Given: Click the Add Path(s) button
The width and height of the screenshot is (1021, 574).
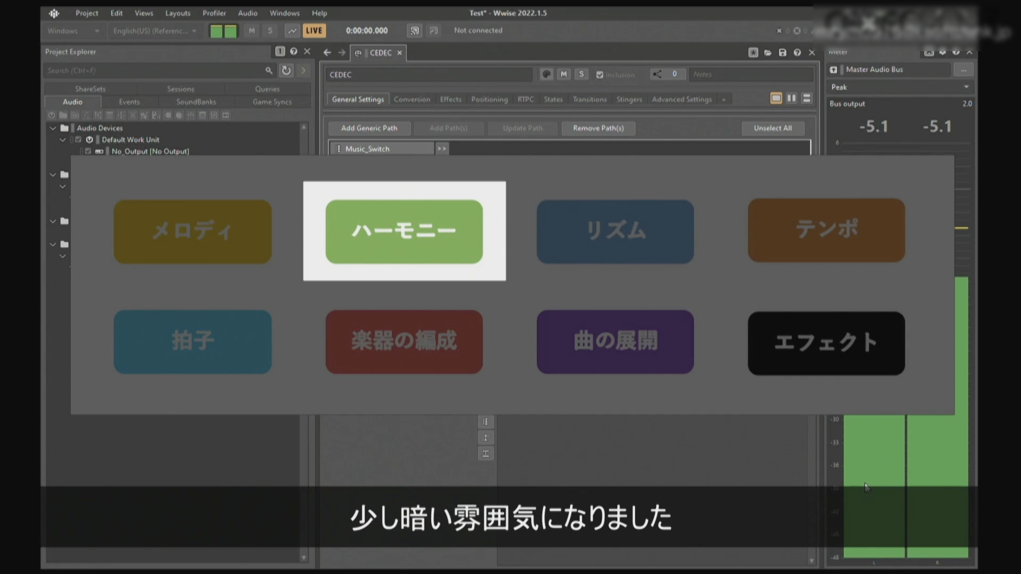Looking at the screenshot, I should pyautogui.click(x=449, y=128).
